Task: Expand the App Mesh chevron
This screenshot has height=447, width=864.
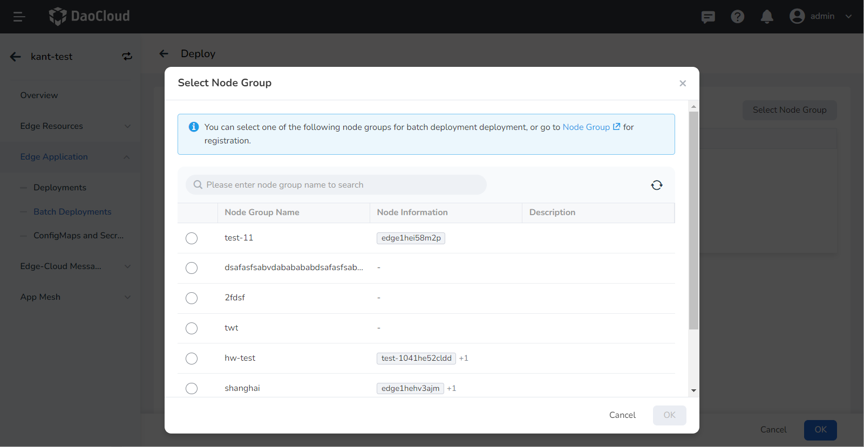Action: (127, 297)
